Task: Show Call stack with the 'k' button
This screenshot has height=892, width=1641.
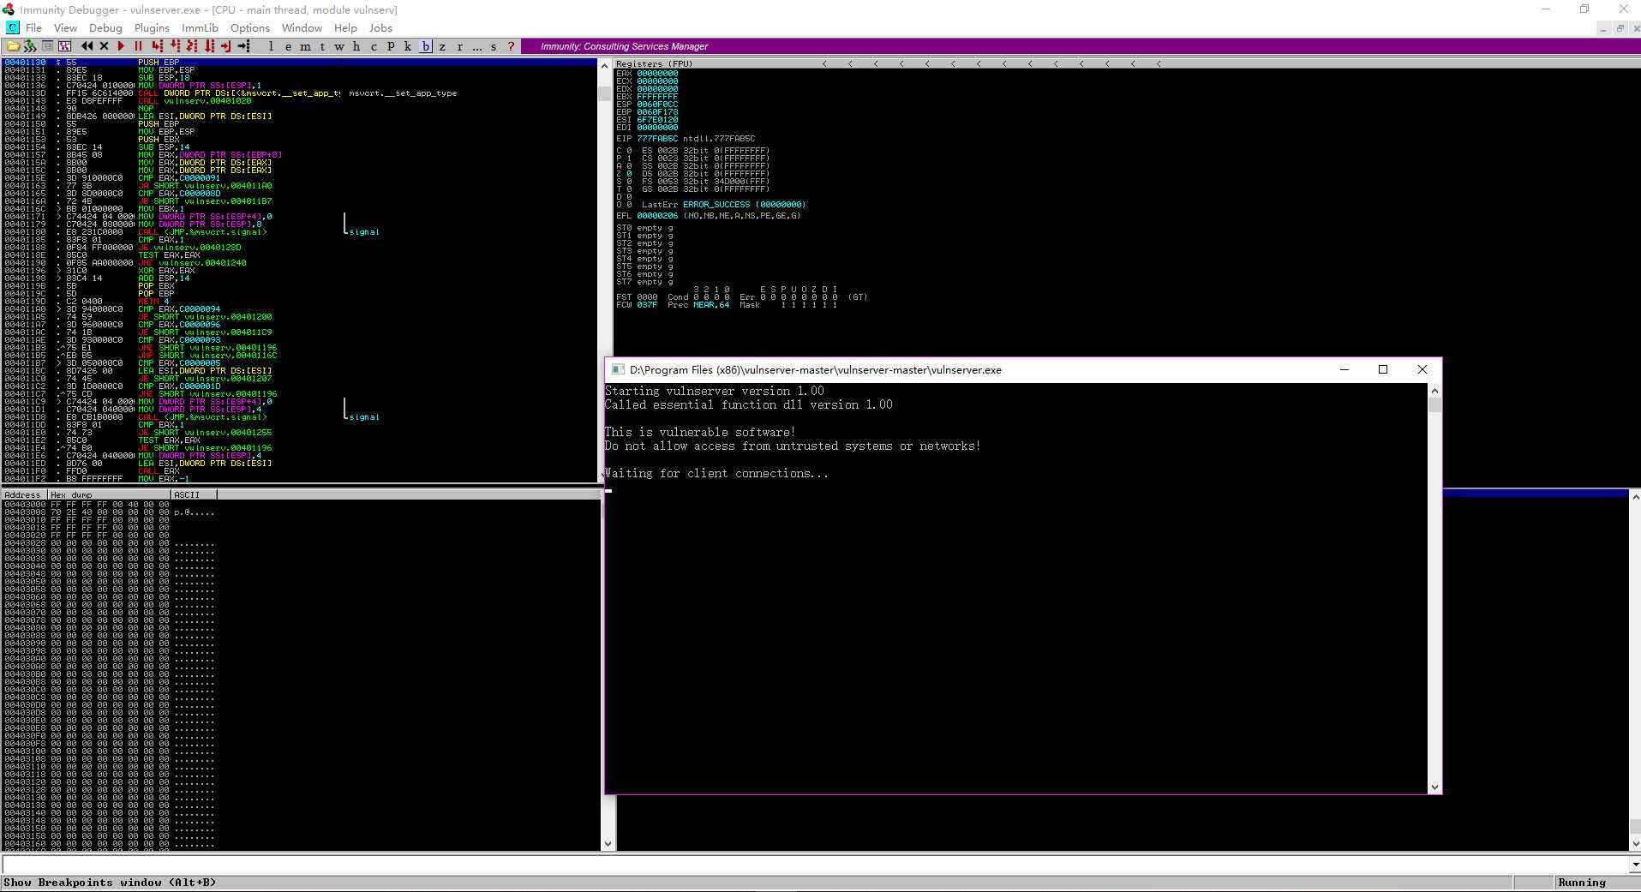Action: click(408, 46)
